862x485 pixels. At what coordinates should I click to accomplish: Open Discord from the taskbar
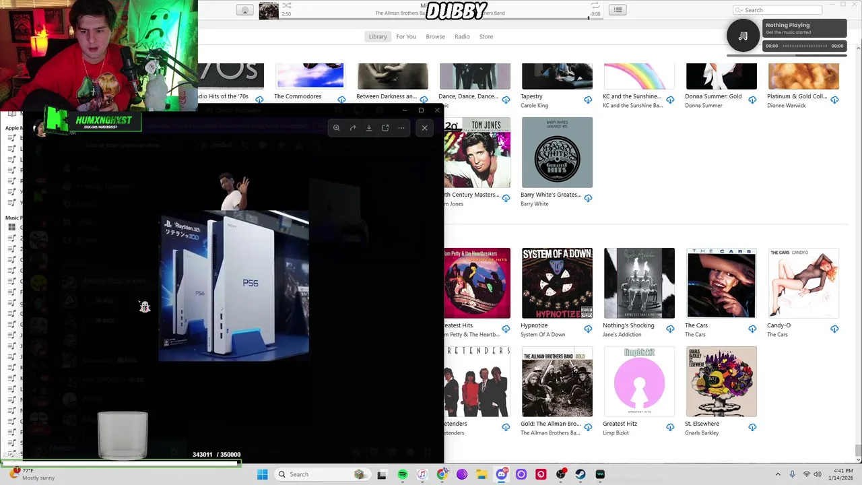501,474
